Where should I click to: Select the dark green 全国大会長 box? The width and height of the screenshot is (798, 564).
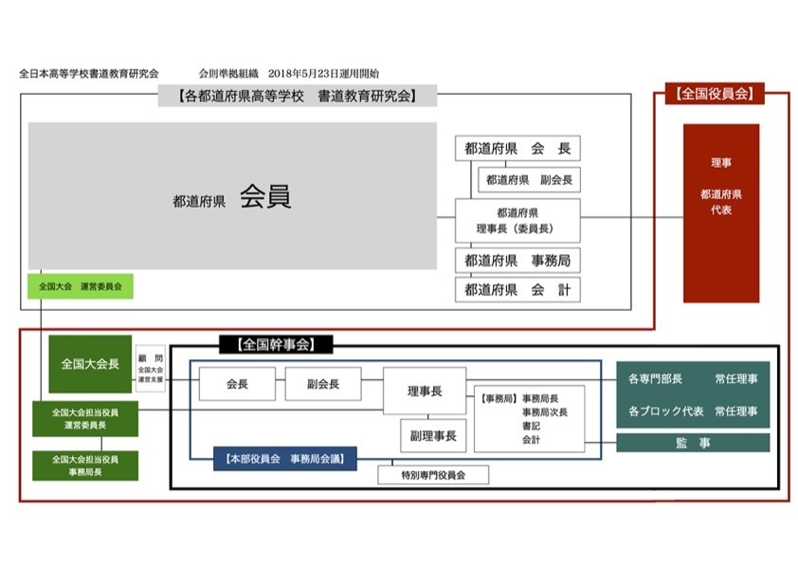[90, 364]
